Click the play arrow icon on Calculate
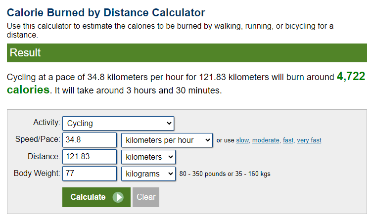 tap(118, 197)
